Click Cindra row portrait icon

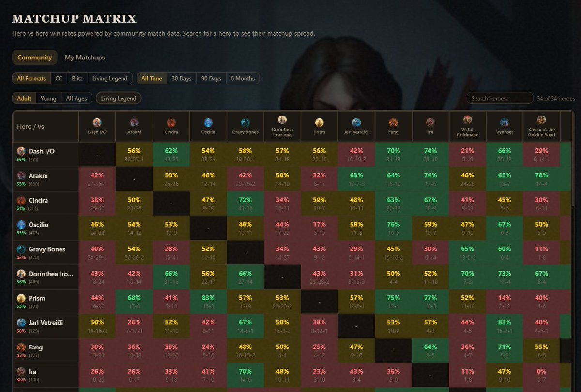tap(21, 200)
